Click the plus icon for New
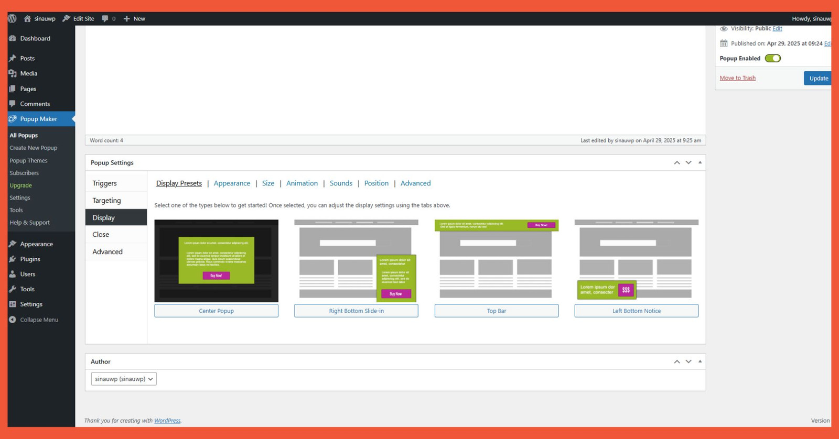Image resolution: width=839 pixels, height=439 pixels. pos(127,18)
